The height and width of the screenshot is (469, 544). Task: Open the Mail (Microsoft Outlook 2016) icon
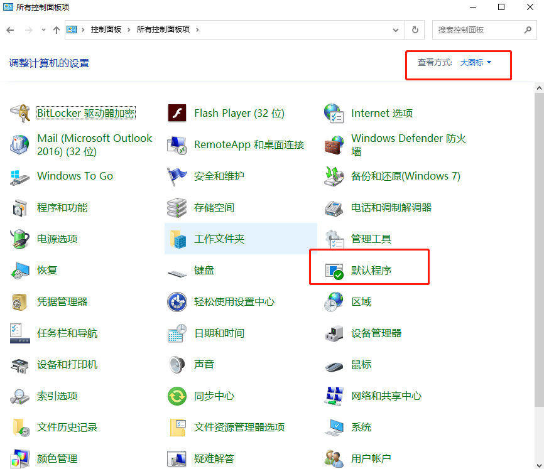pos(20,144)
